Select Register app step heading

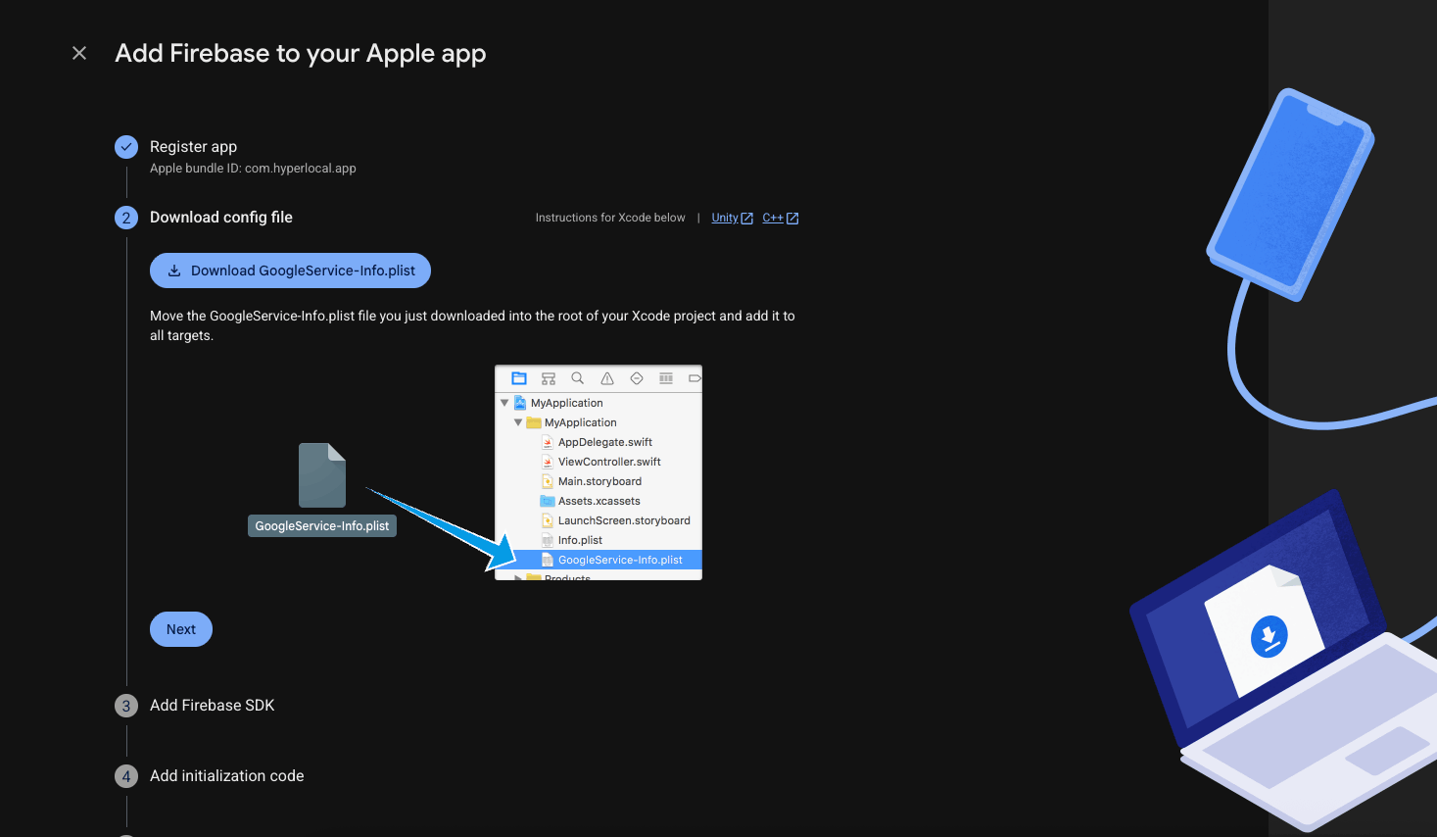193,146
